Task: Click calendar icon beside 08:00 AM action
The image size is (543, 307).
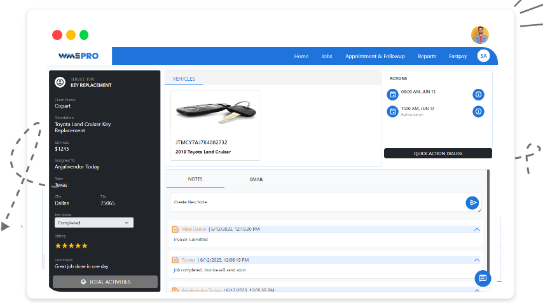Action: coord(392,95)
